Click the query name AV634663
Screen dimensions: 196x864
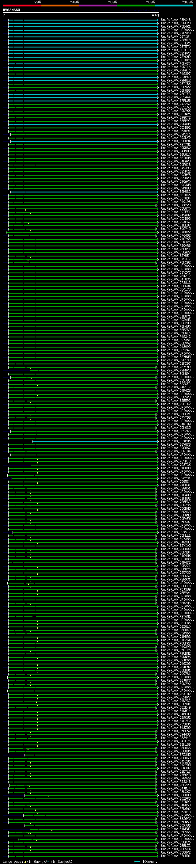click(x=11, y=10)
